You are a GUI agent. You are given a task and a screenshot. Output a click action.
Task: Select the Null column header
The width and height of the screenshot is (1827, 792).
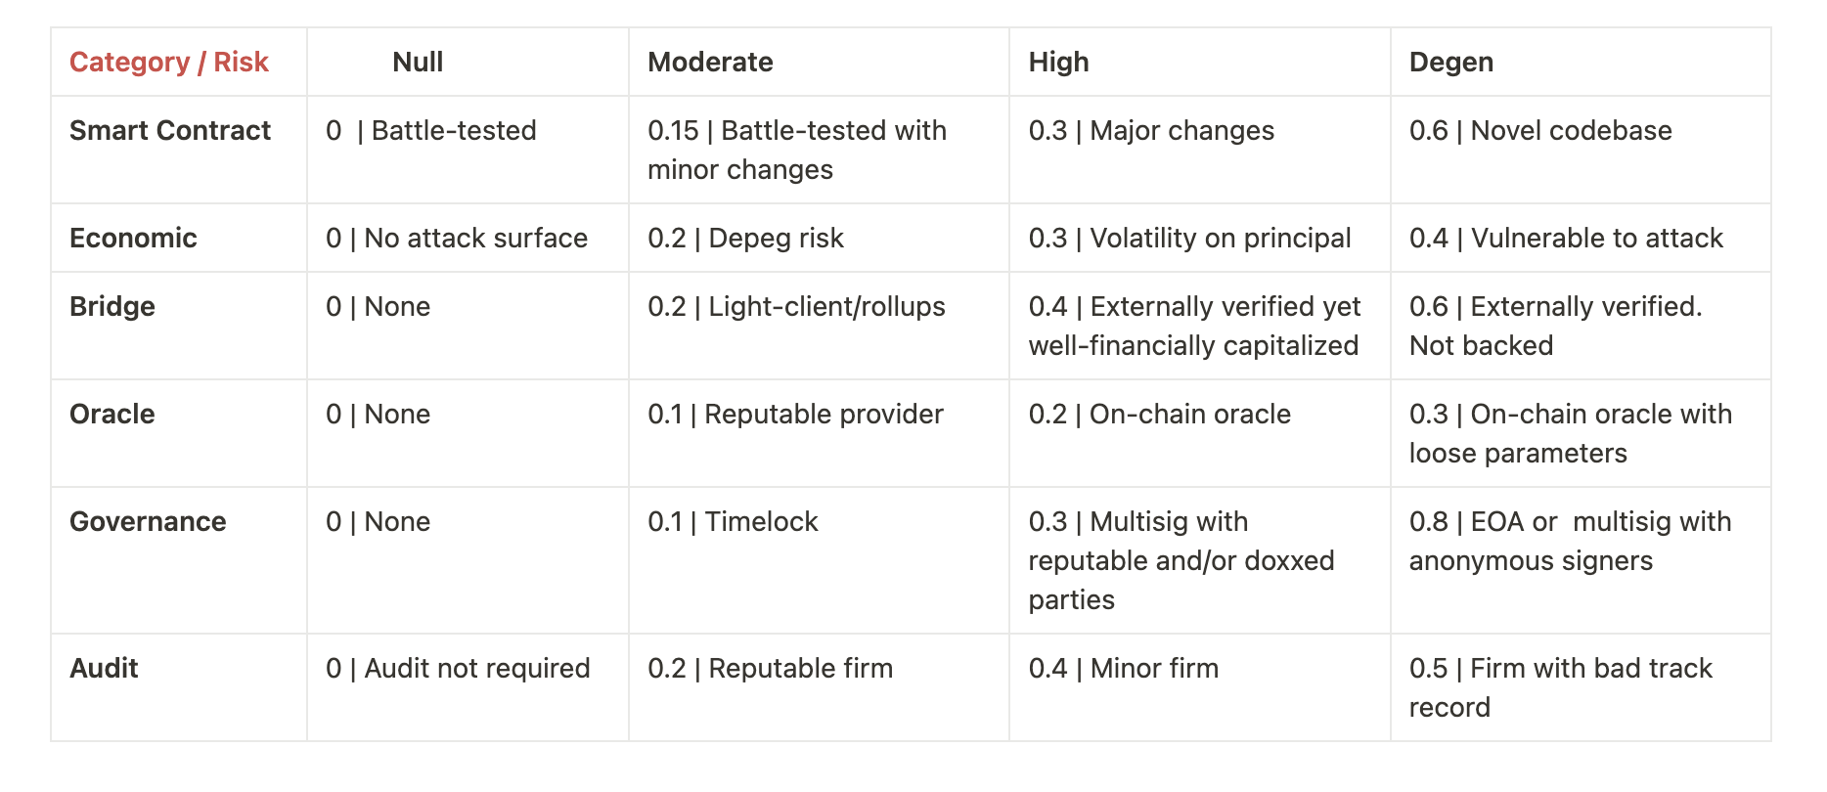[418, 63]
